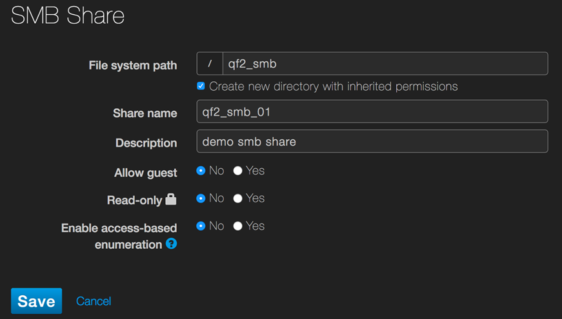The image size is (562, 319).
Task: Set Read-only to No
Action: pyautogui.click(x=201, y=198)
